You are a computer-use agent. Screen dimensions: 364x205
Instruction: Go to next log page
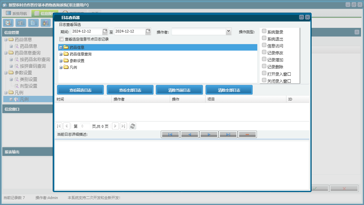[x=115, y=126]
